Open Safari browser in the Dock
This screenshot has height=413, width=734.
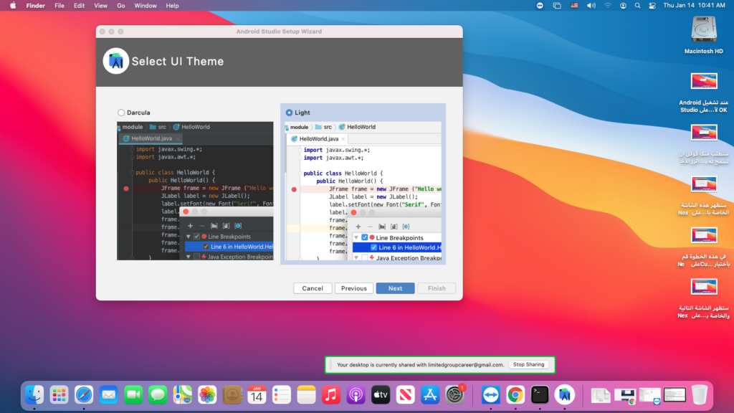point(84,395)
